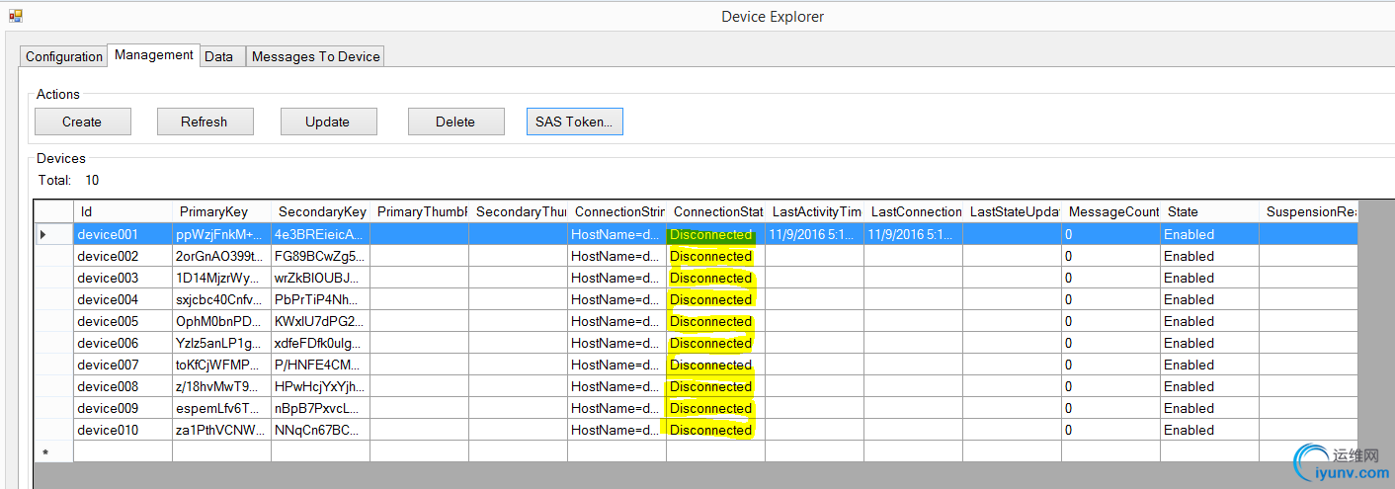Click the SAS Token... button
The width and height of the screenshot is (1395, 489).
[574, 122]
